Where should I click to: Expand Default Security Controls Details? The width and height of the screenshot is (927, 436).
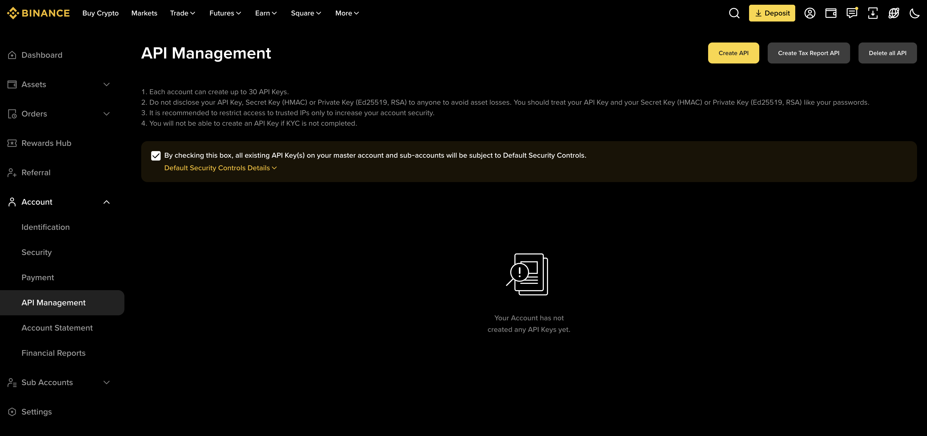(x=220, y=168)
